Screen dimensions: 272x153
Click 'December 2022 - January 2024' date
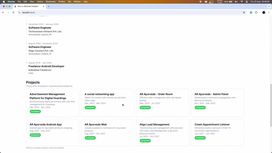(x=44, y=24)
